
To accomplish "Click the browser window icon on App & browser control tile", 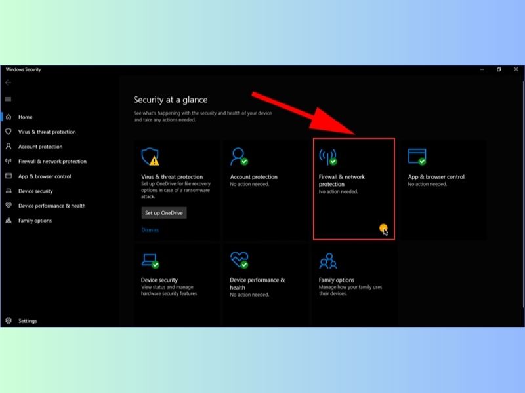I will click(417, 157).
